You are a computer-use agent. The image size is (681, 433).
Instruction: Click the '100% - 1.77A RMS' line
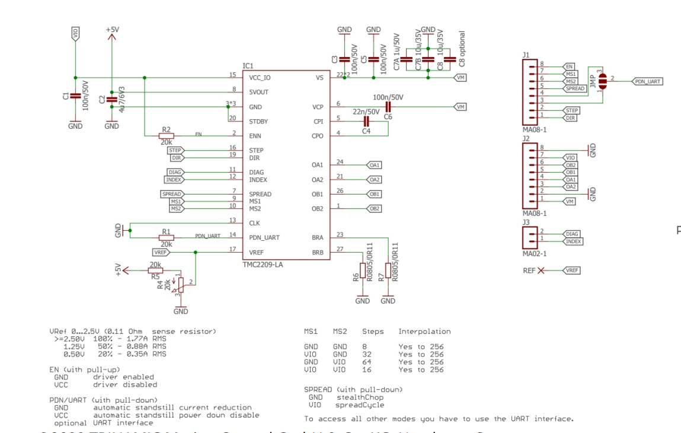129,339
